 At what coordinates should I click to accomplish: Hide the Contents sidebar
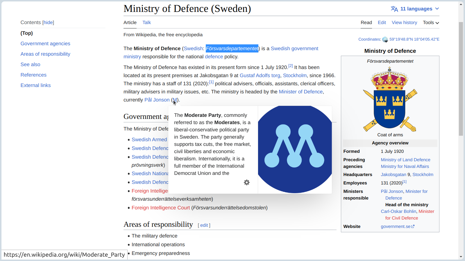[48, 23]
